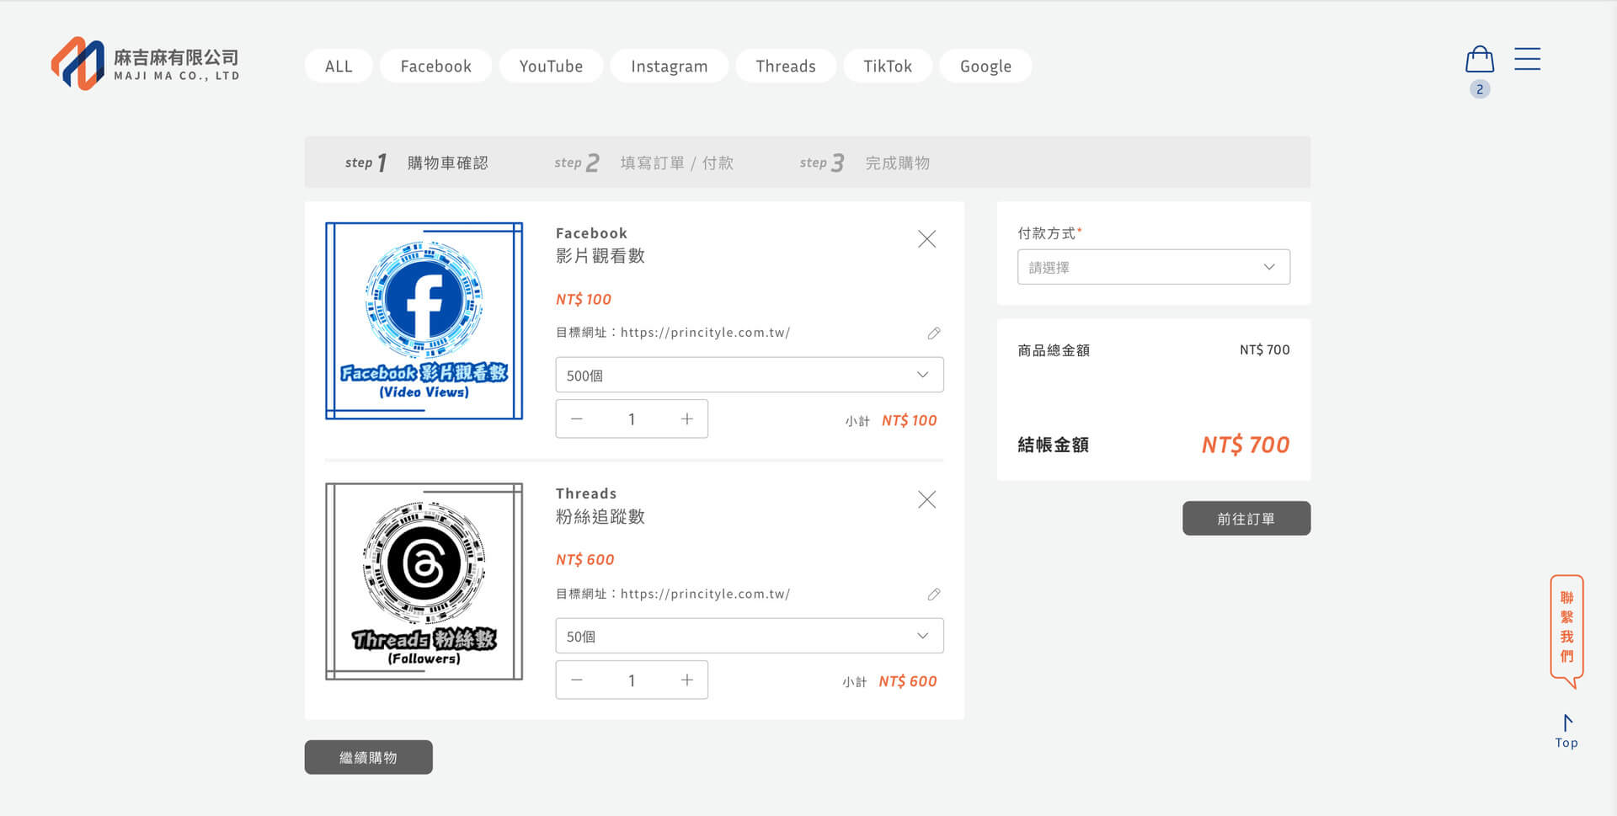The width and height of the screenshot is (1617, 816).
Task: Increase the Facebook item quantity with plus
Action: 687,419
